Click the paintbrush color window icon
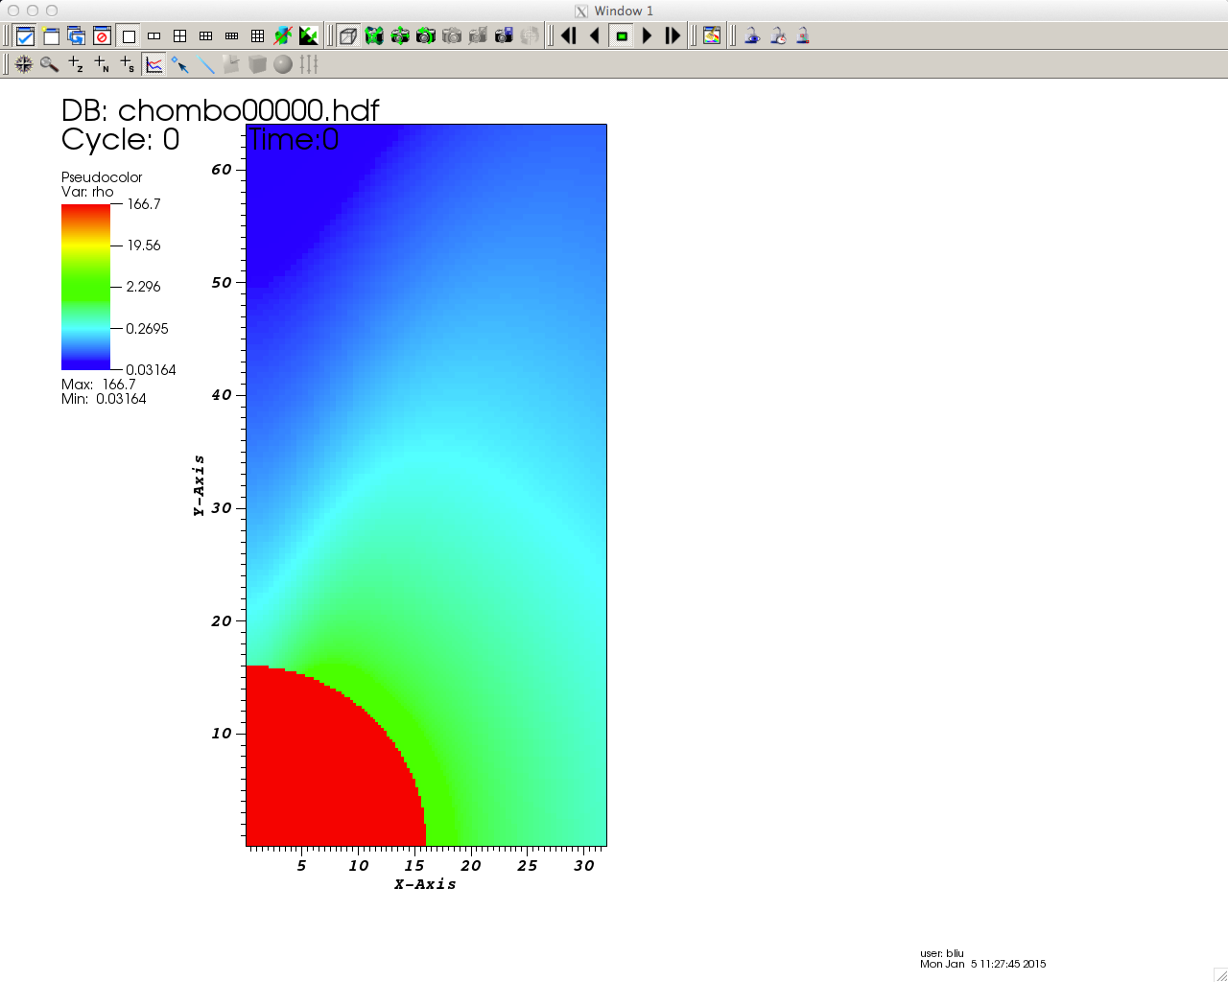The image size is (1228, 982). [712, 36]
